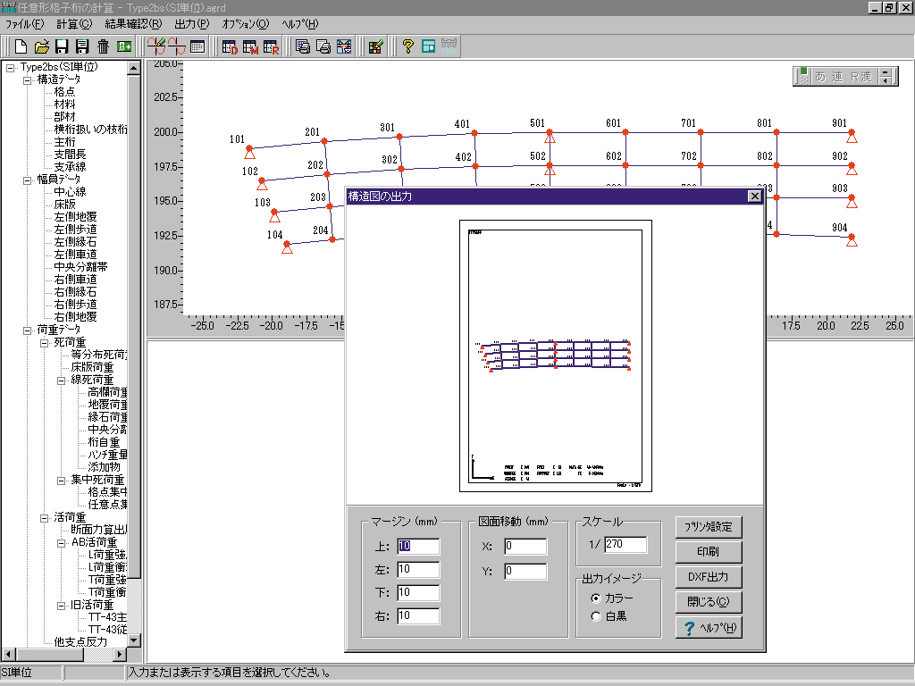Image resolution: width=915 pixels, height=686 pixels.
Task: Click the yellow question mark help icon
Action: 407,46
